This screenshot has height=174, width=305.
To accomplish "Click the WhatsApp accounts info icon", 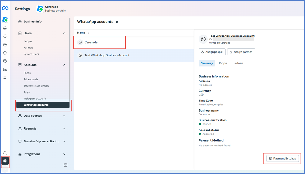I will [x=117, y=22].
